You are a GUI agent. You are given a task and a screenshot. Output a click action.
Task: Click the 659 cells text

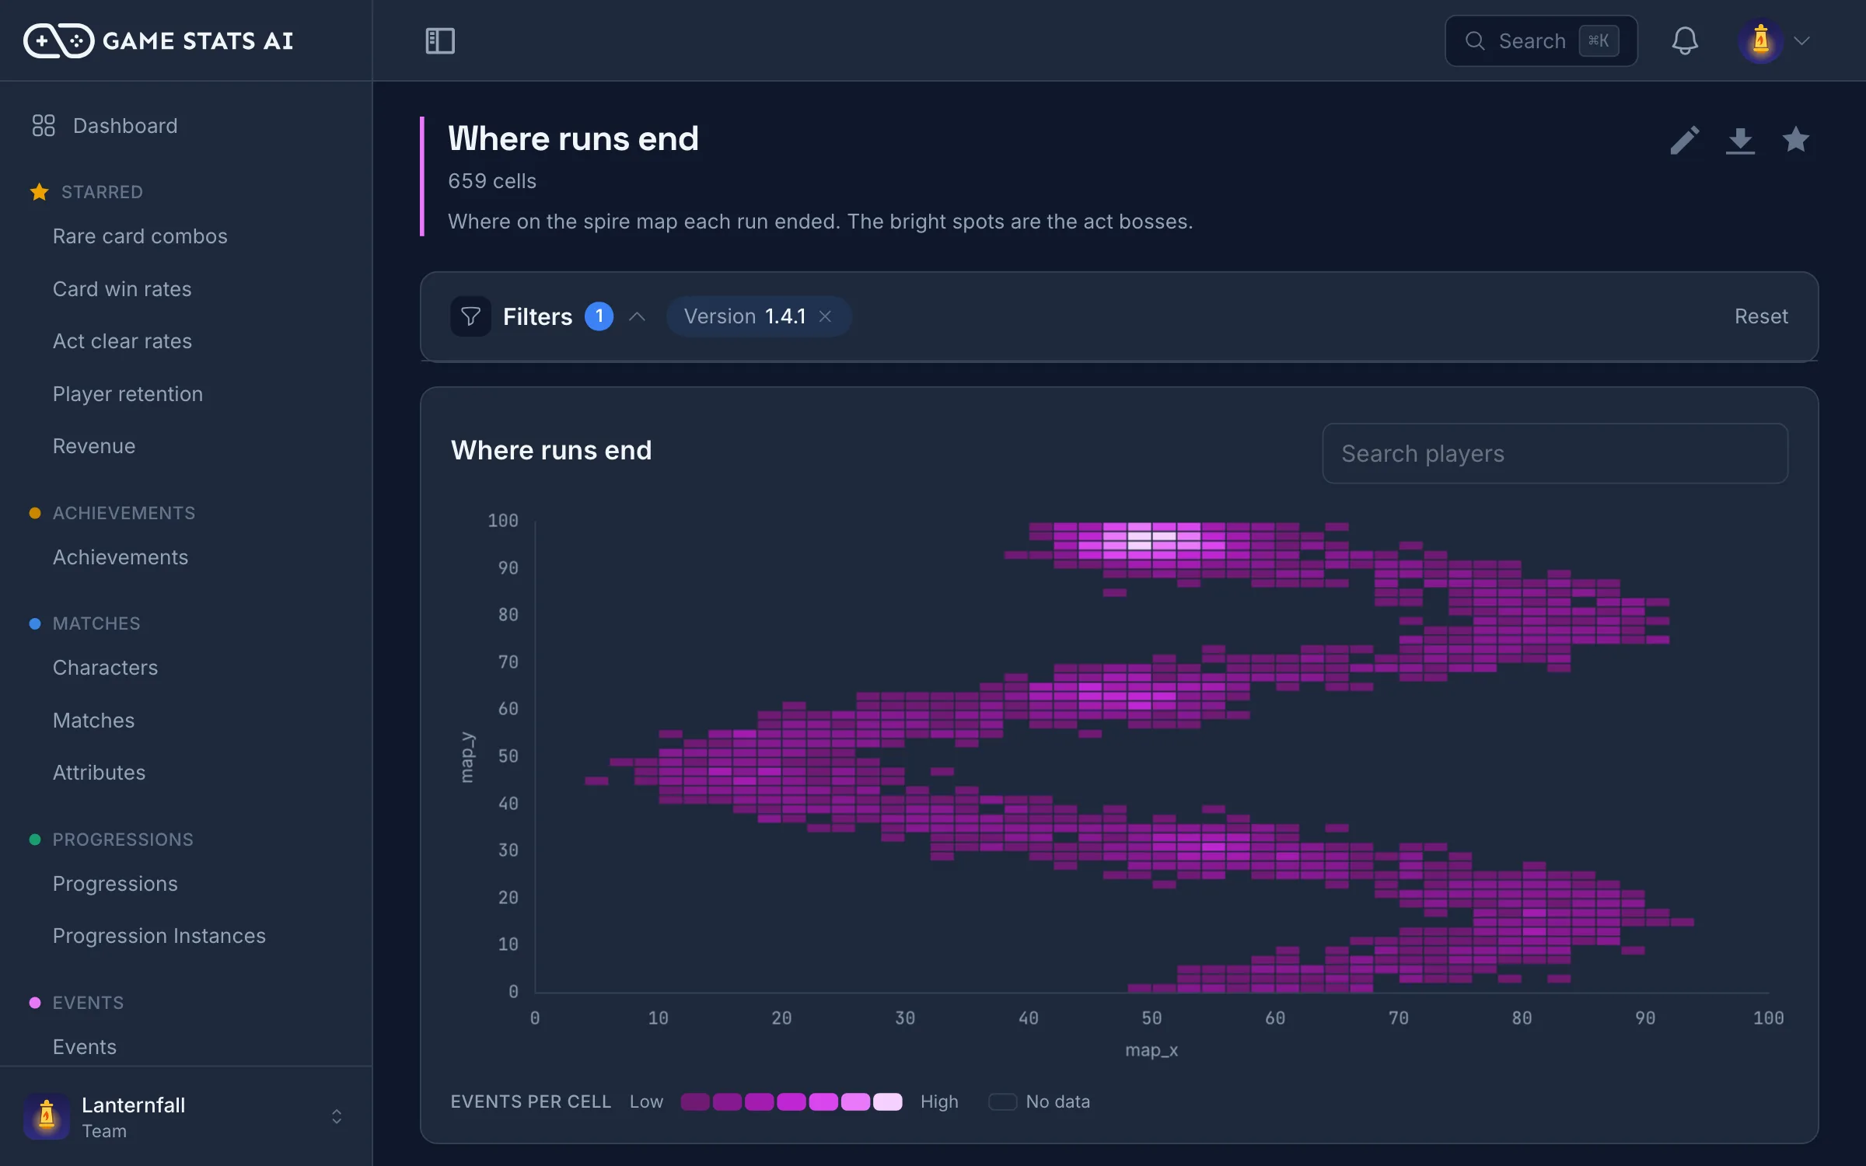492,181
